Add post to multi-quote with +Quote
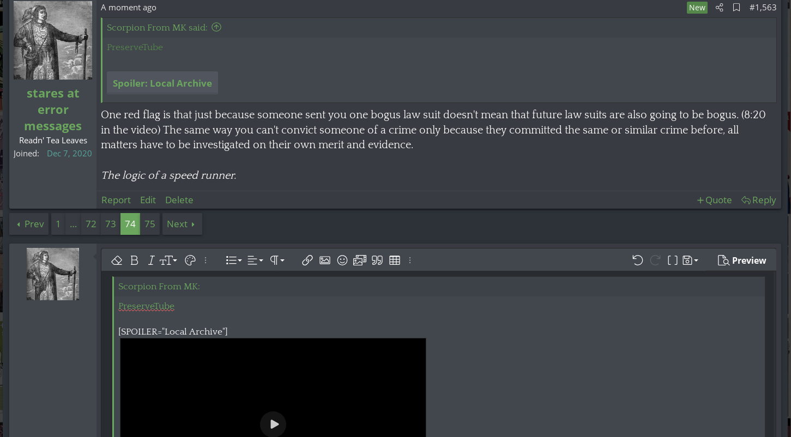Screen dimensions: 791x437 click(x=714, y=200)
